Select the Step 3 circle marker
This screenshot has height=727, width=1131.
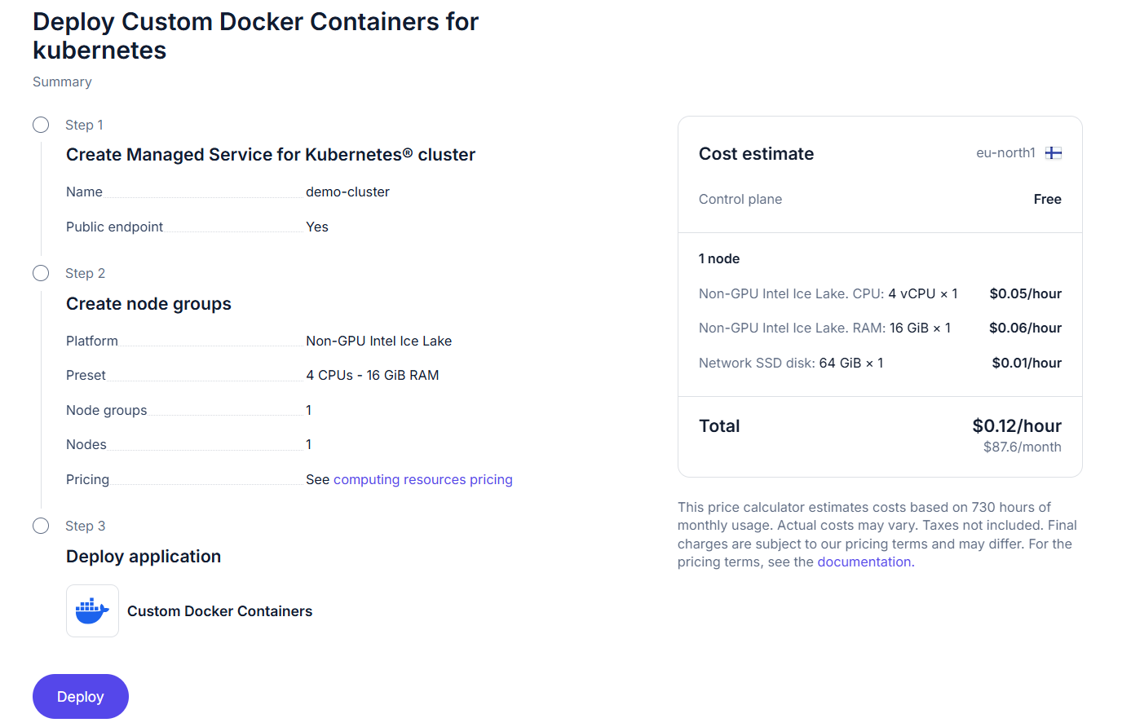click(41, 526)
